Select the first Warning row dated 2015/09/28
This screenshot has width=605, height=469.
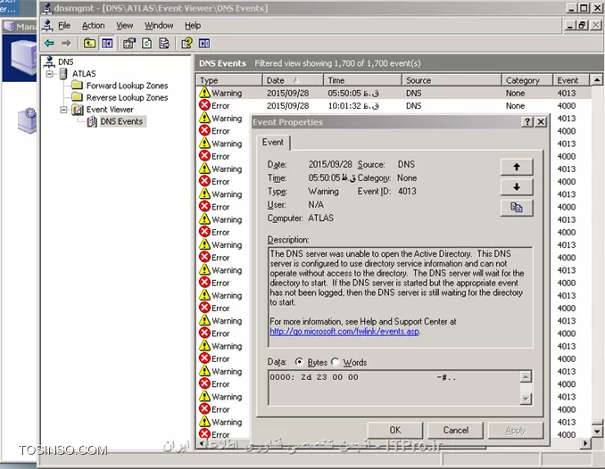[x=394, y=93]
